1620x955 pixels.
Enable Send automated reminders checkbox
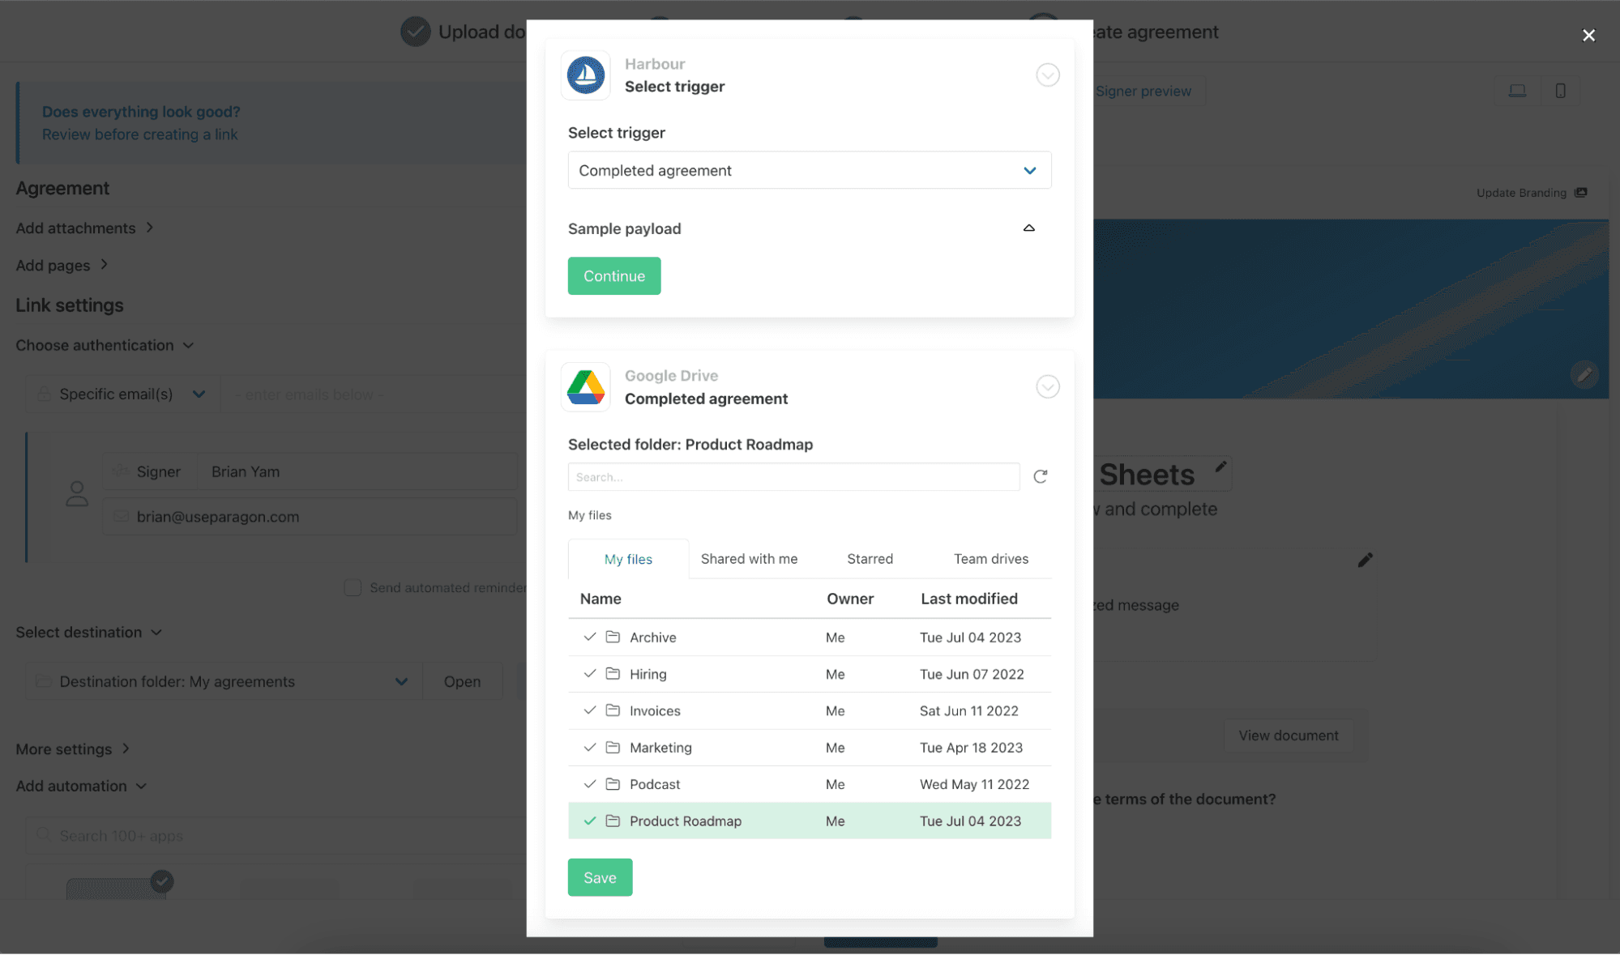point(353,588)
